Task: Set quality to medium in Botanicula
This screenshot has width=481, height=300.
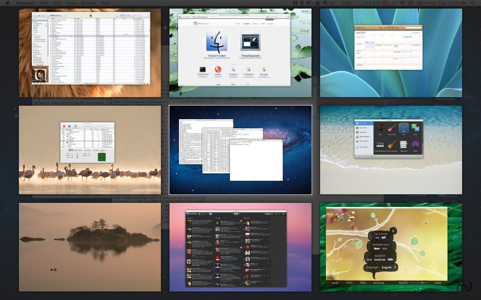Action: click(x=380, y=259)
